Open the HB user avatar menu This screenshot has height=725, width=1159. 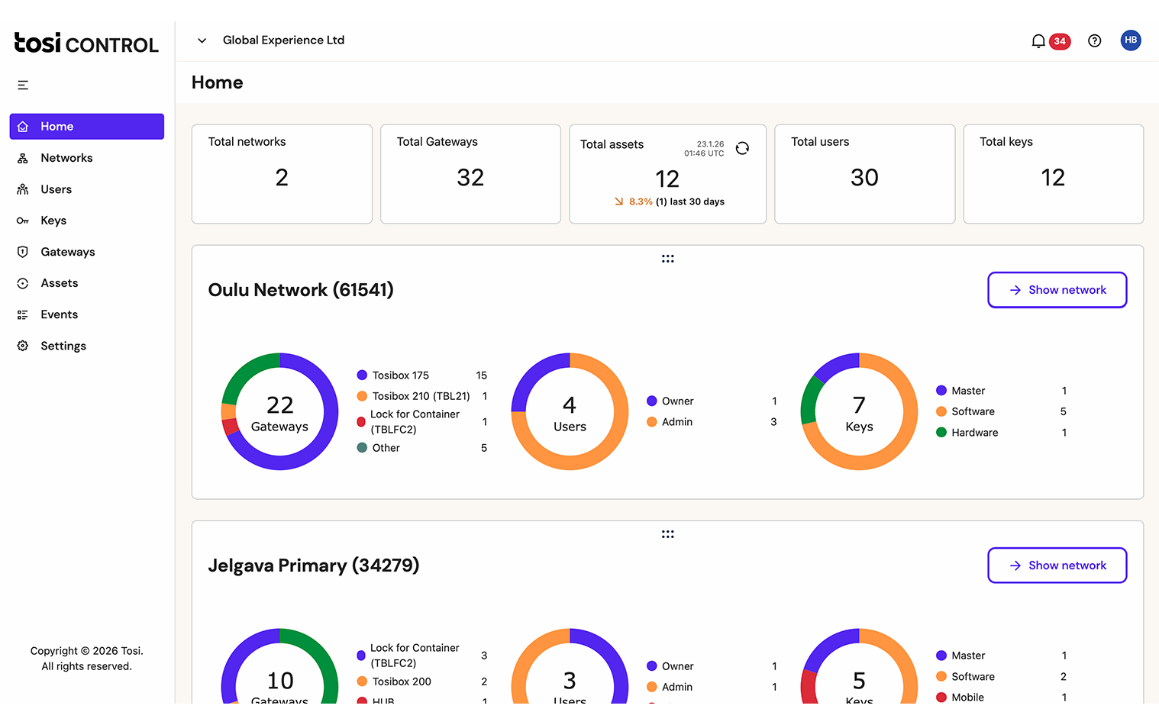(x=1130, y=40)
